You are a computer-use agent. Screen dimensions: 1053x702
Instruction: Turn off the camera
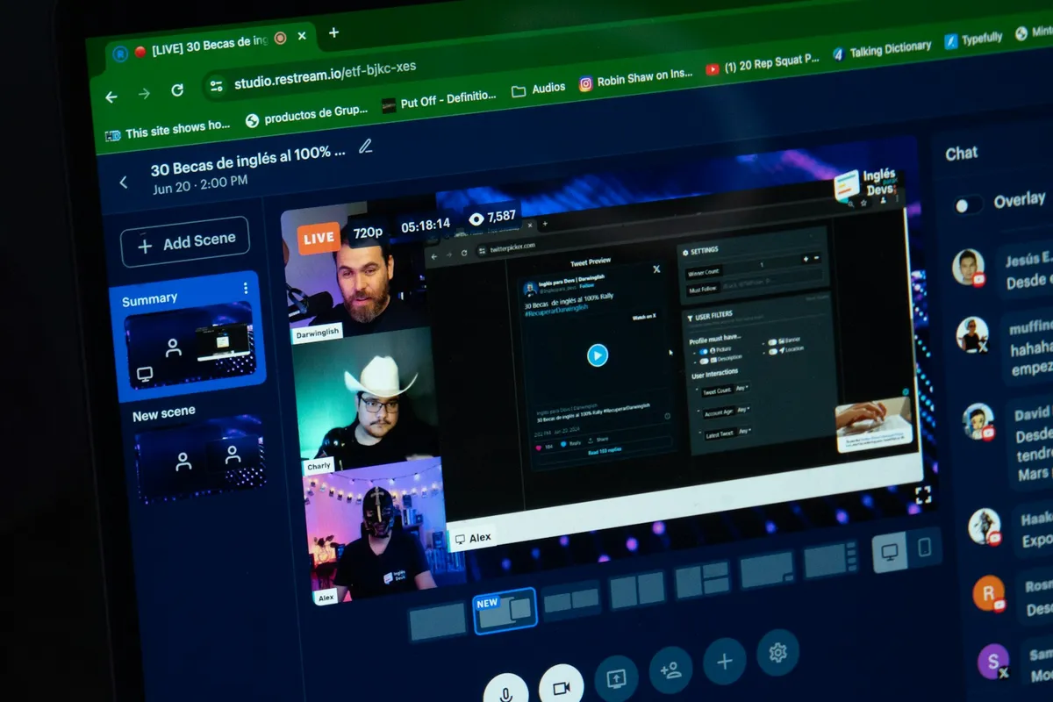562,686
